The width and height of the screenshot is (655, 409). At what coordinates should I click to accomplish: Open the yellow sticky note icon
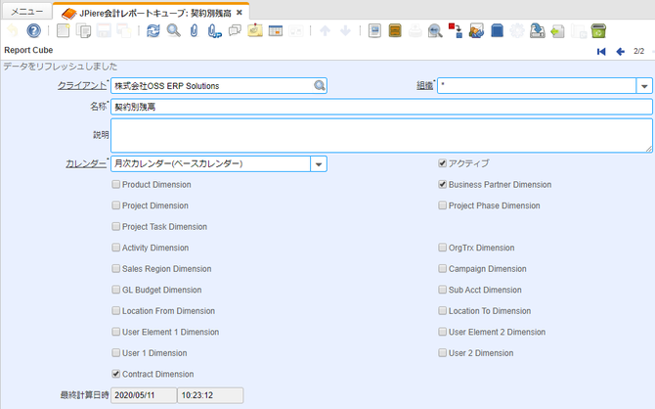pos(255,30)
